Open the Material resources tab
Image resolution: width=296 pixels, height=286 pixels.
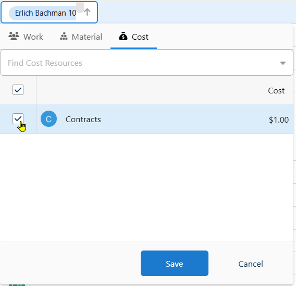81,37
